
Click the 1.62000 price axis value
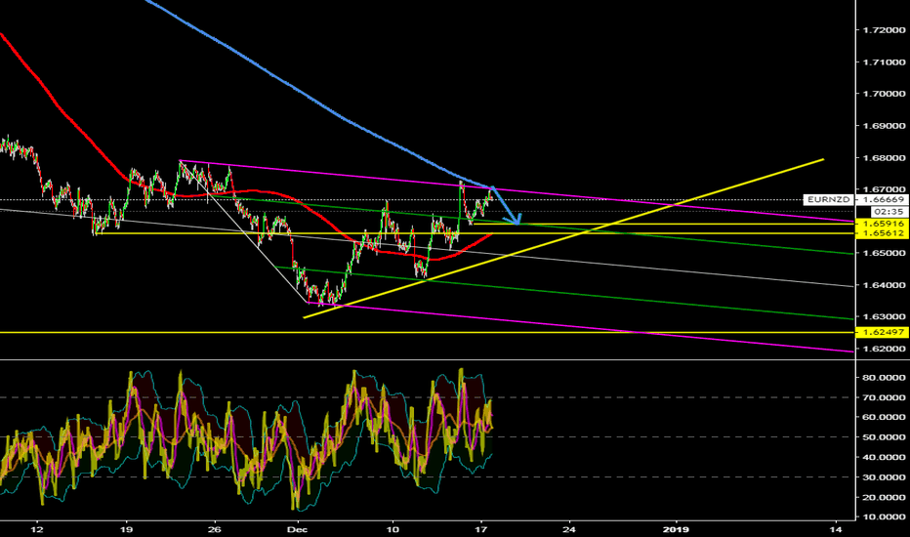click(x=885, y=349)
